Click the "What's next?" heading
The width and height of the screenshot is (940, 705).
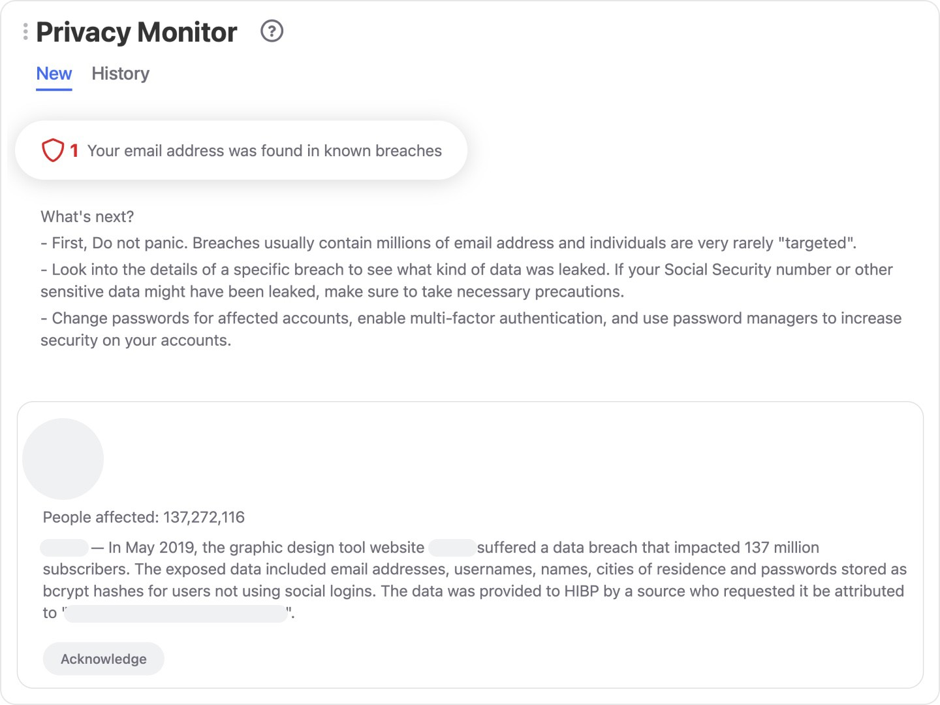[x=87, y=217]
